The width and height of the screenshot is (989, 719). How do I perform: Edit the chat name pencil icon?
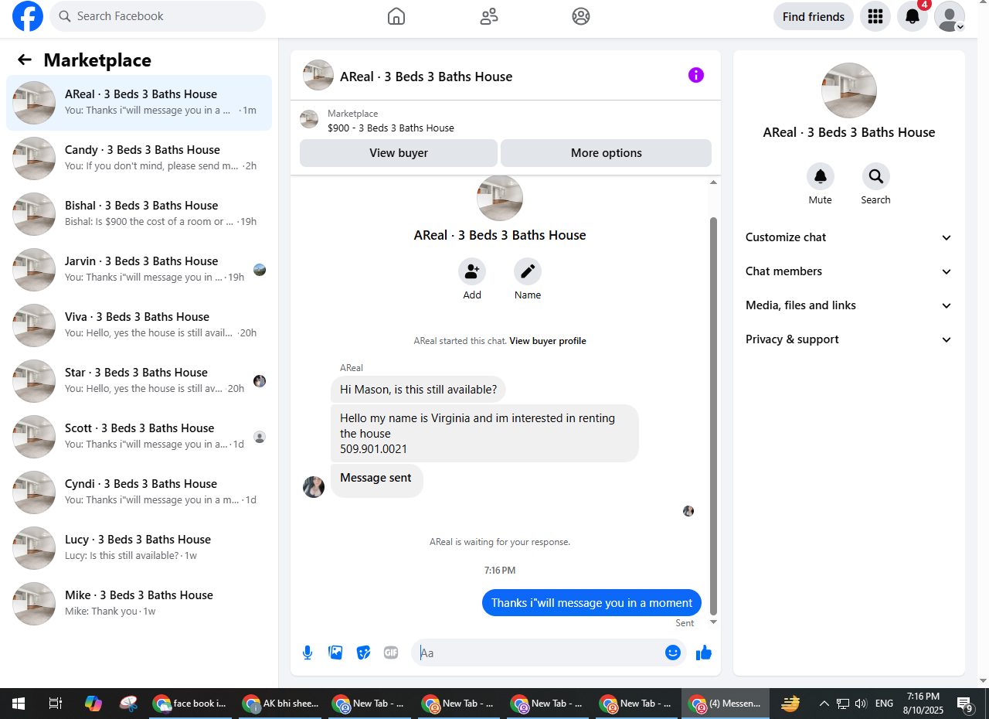[528, 271]
